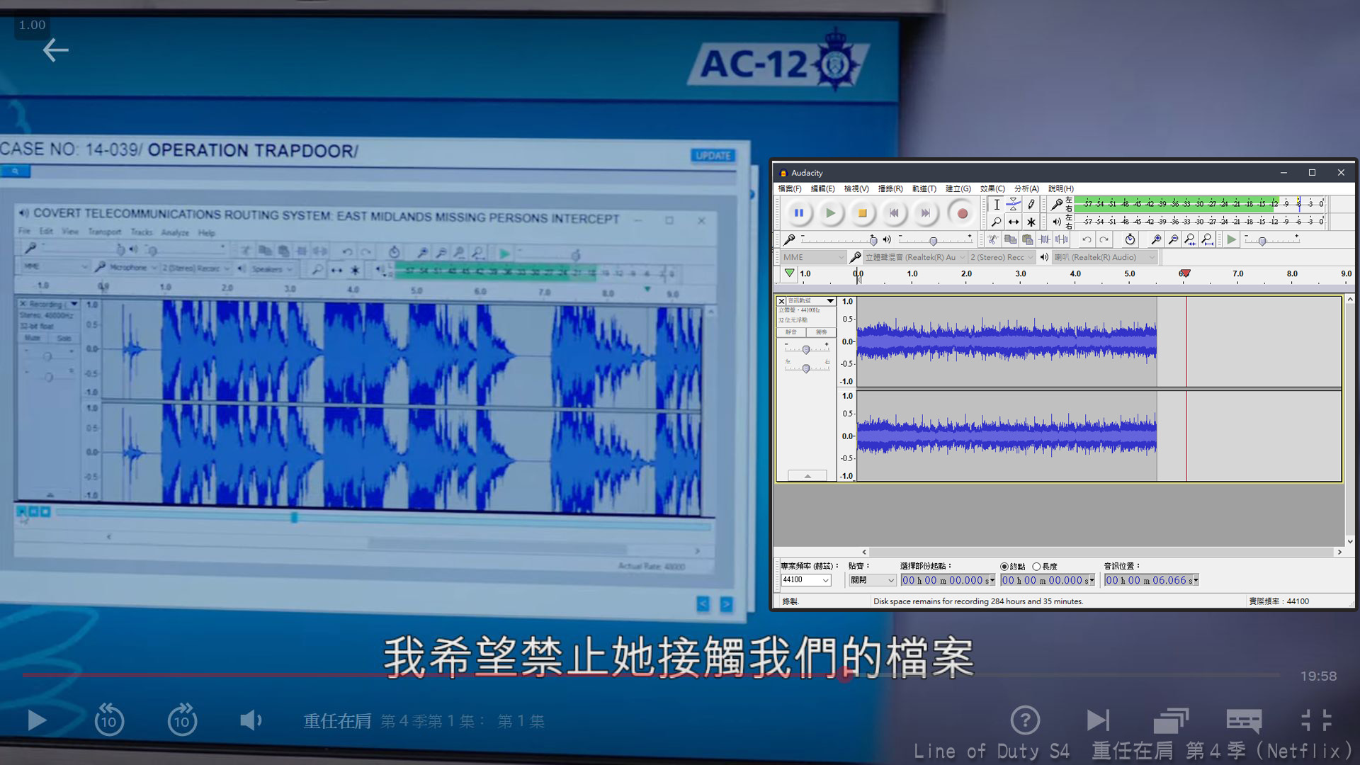Select the 長度 (Length) radio button
Screen dimensions: 1360x765
point(1036,567)
